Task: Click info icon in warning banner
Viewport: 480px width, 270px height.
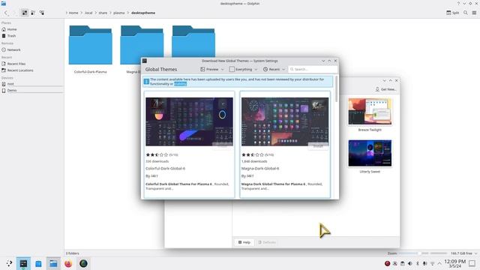Action: pyautogui.click(x=146, y=82)
